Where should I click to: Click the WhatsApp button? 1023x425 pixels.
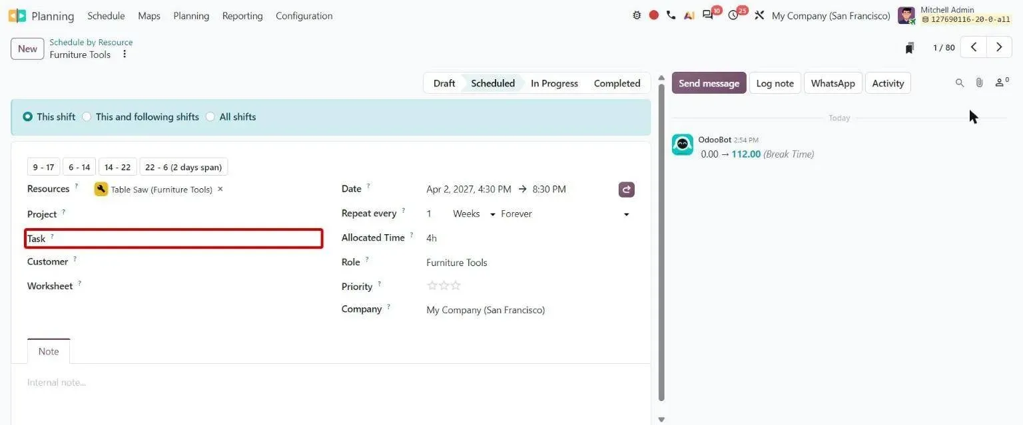[x=833, y=83]
